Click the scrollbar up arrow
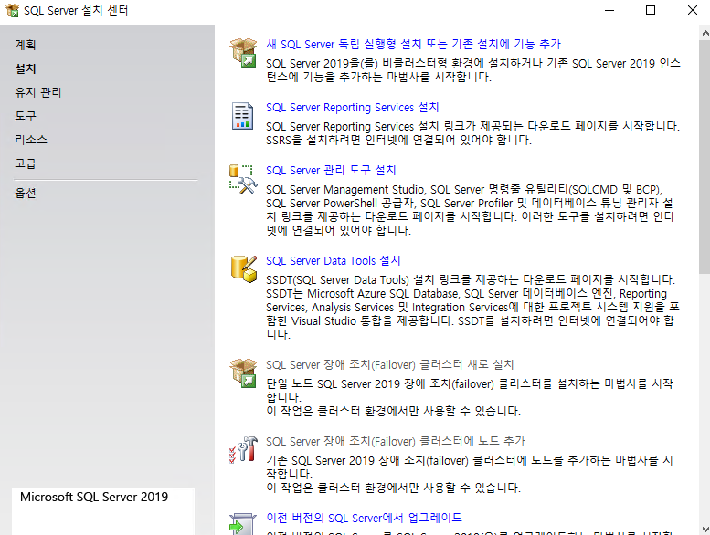Image resolution: width=710 pixels, height=535 pixels. 705,33
